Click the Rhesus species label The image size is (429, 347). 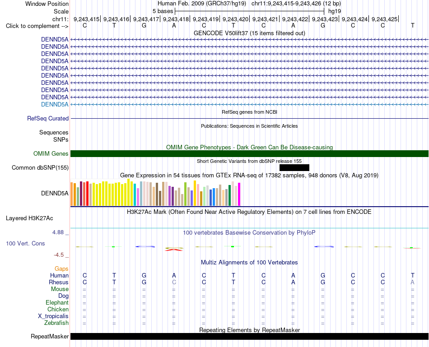click(59, 282)
